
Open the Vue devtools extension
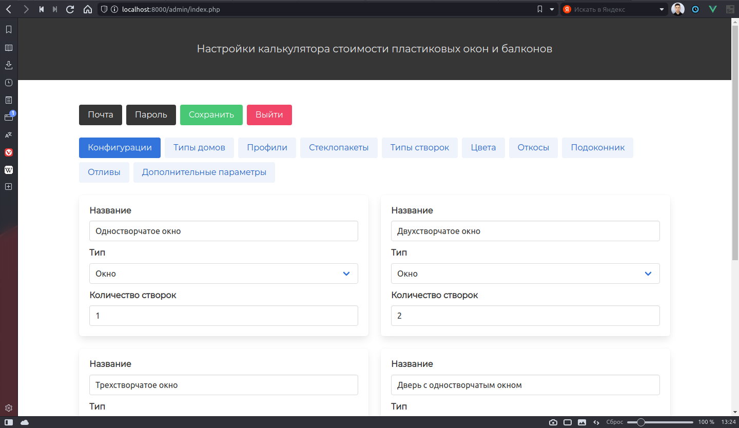[x=712, y=9]
